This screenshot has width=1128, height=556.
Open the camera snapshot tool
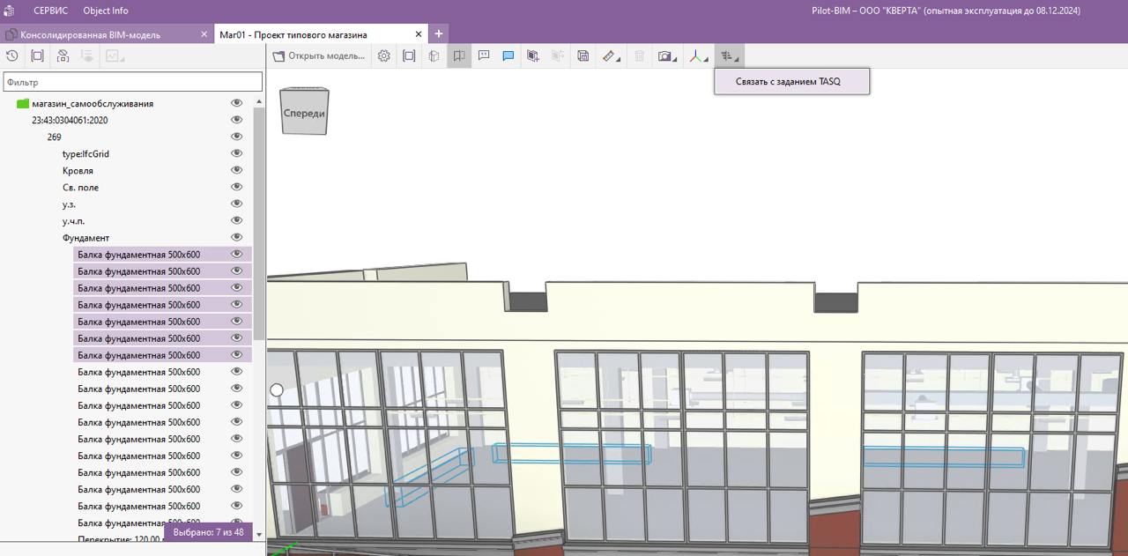667,56
